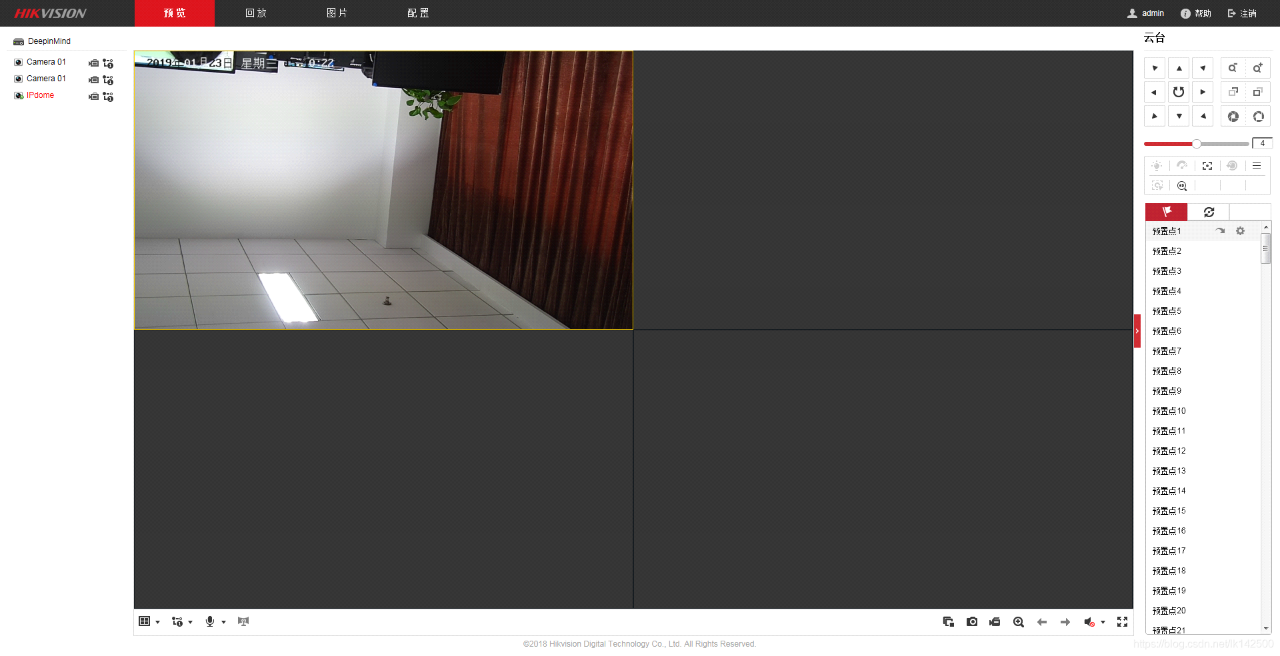Switch to the 回放 playback tab

click(x=256, y=13)
